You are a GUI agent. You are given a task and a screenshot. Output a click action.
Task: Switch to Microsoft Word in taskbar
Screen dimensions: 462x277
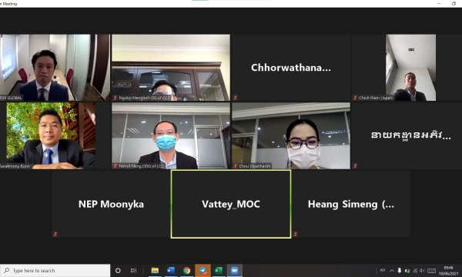coord(171,271)
